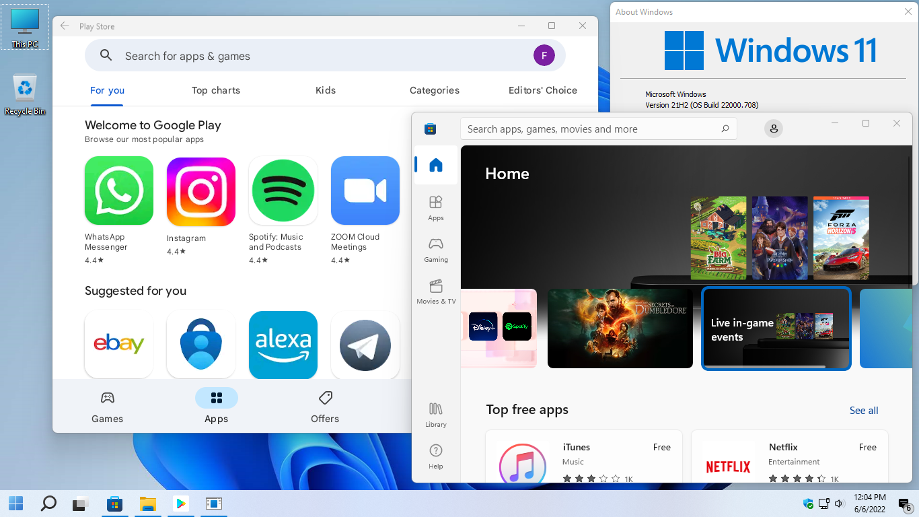Image resolution: width=919 pixels, height=517 pixels.
Task: Open the Harry Potter Puzzles & Spells cover
Action: [x=780, y=238]
